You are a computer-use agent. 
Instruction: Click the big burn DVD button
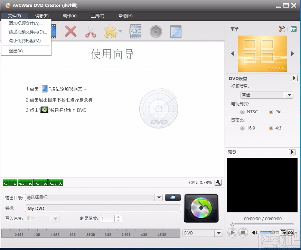[x=201, y=208]
